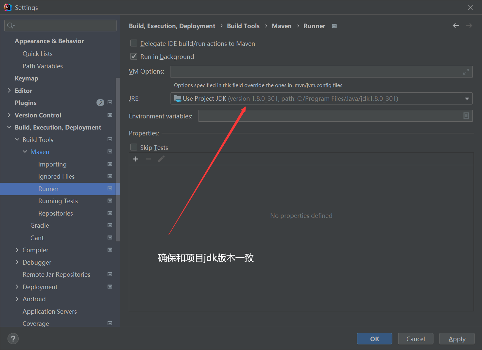Add a new property with plus icon

click(x=136, y=159)
